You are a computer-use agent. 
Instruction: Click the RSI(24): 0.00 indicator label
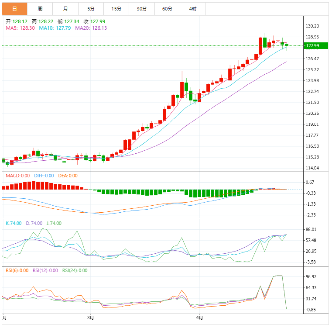(75, 270)
